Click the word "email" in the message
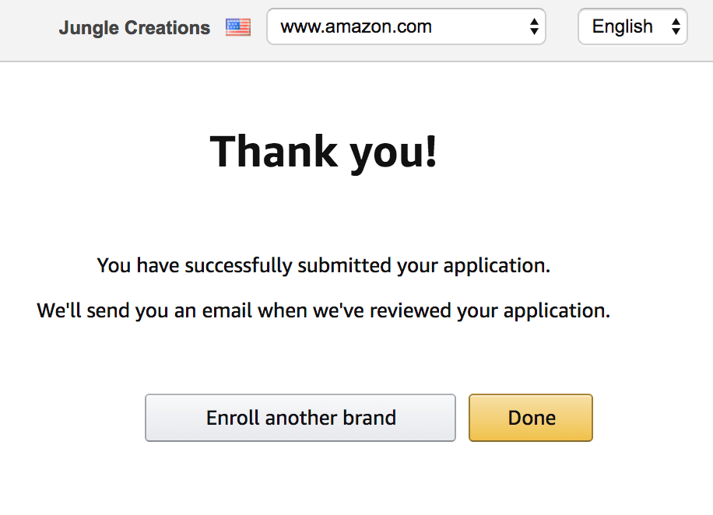The width and height of the screenshot is (713, 515). tap(228, 310)
